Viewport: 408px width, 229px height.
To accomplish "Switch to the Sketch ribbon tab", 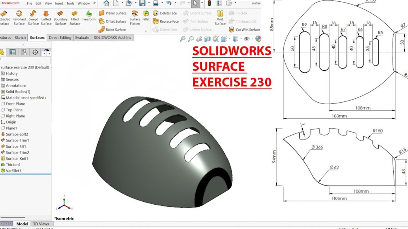I will pos(20,38).
